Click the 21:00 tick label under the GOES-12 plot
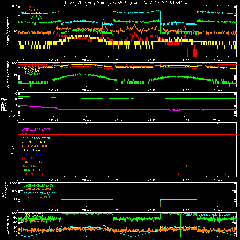 click(119, 120)
